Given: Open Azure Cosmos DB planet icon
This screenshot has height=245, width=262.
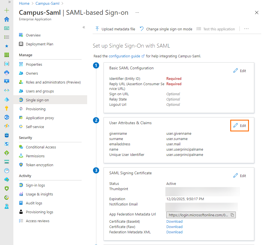Looking at the screenshot, I should pyautogui.click(x=7, y=144).
